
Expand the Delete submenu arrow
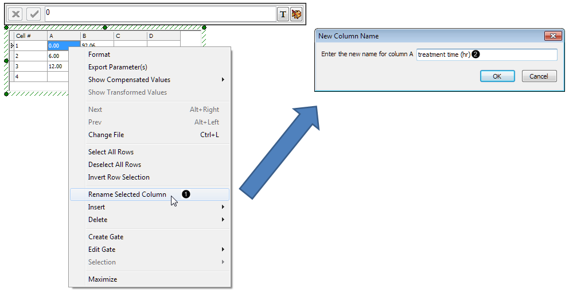click(x=223, y=220)
